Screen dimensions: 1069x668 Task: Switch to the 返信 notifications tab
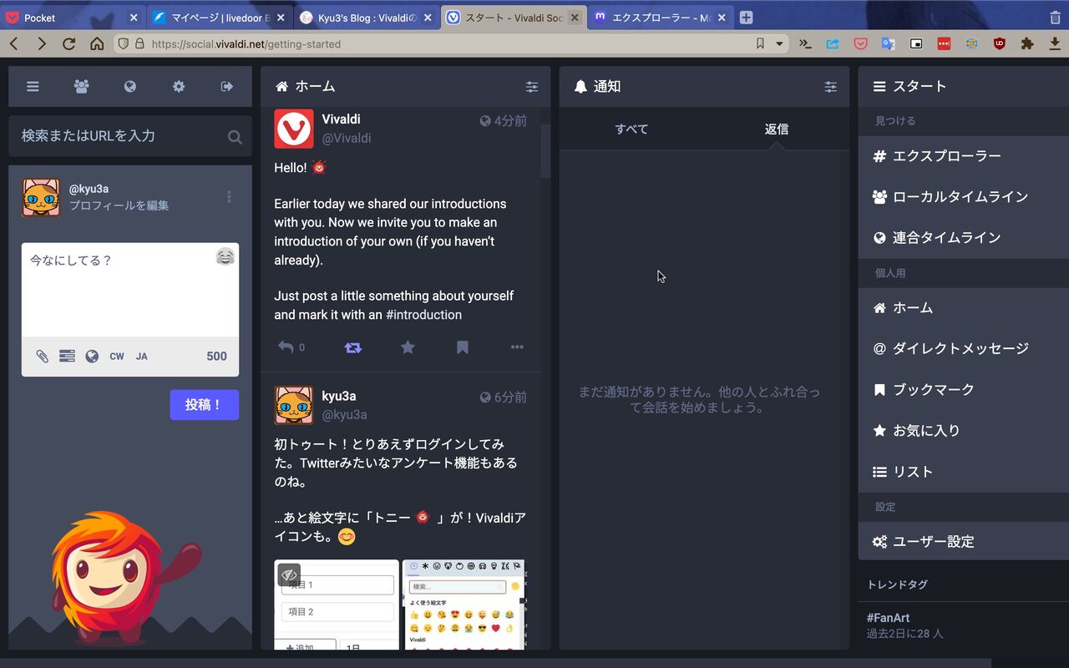tap(776, 129)
